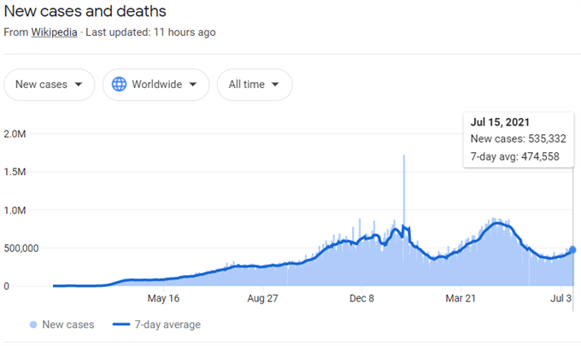The height and width of the screenshot is (346, 581).
Task: Open the Worldwide region dropdown arrow
Action: pyautogui.click(x=193, y=85)
